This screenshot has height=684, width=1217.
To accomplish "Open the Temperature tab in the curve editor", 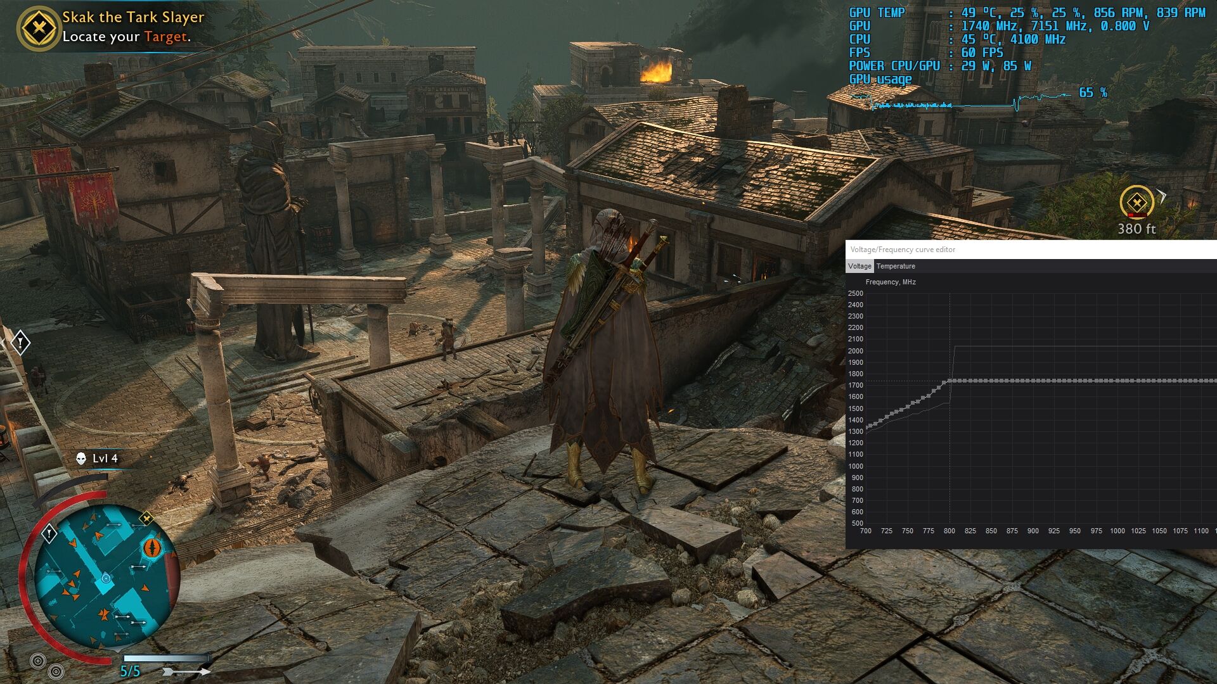I will click(x=896, y=266).
